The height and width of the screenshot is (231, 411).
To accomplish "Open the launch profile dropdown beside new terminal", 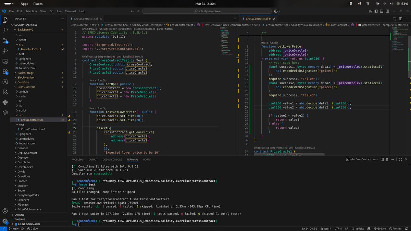I will pyautogui.click(x=377, y=159).
